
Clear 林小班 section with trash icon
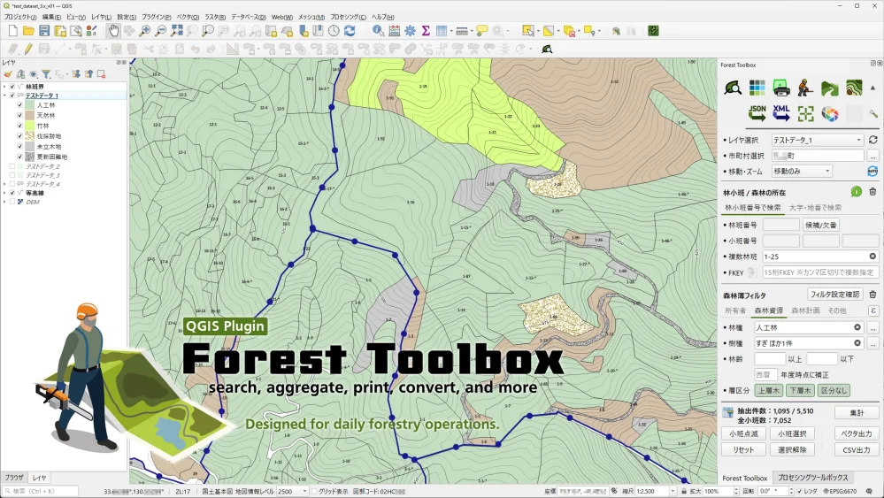click(x=872, y=192)
